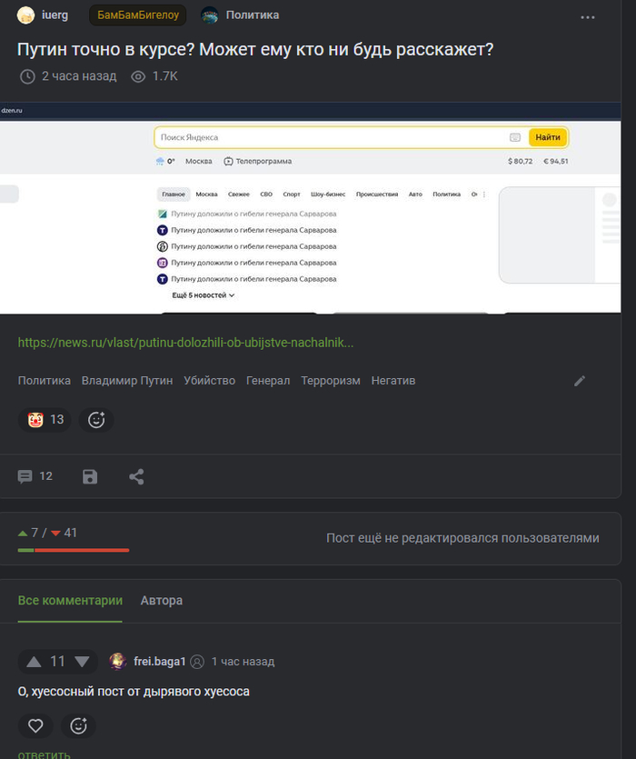Open post title Путин точно в курсе

[x=255, y=49]
